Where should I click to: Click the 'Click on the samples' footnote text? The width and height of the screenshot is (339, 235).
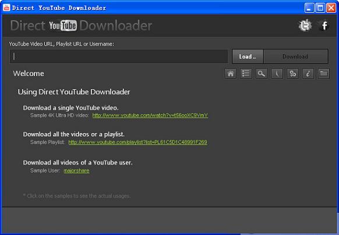(x=77, y=196)
